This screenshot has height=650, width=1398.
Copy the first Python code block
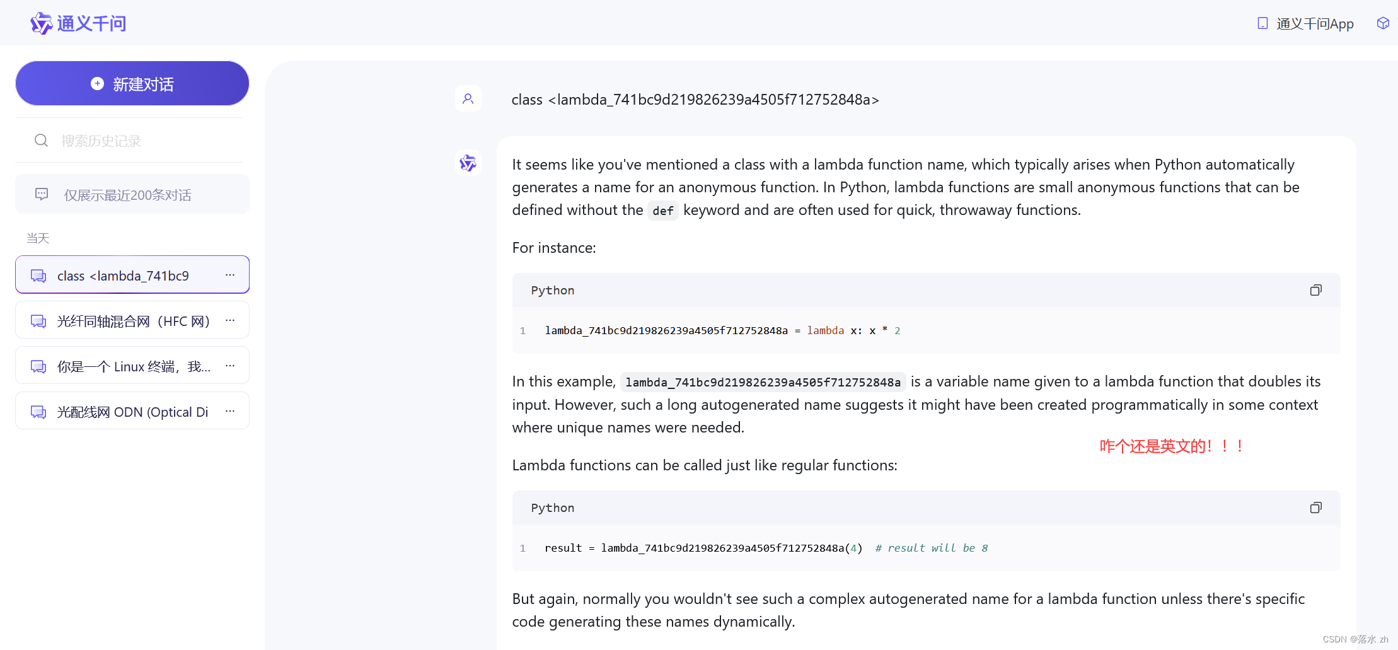[1315, 290]
